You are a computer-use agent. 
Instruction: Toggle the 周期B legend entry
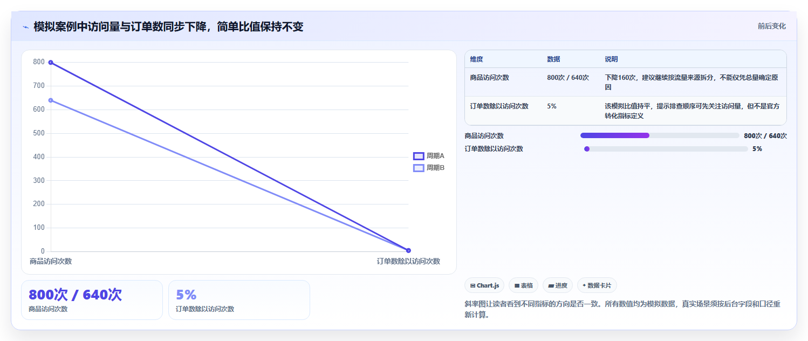pos(429,168)
